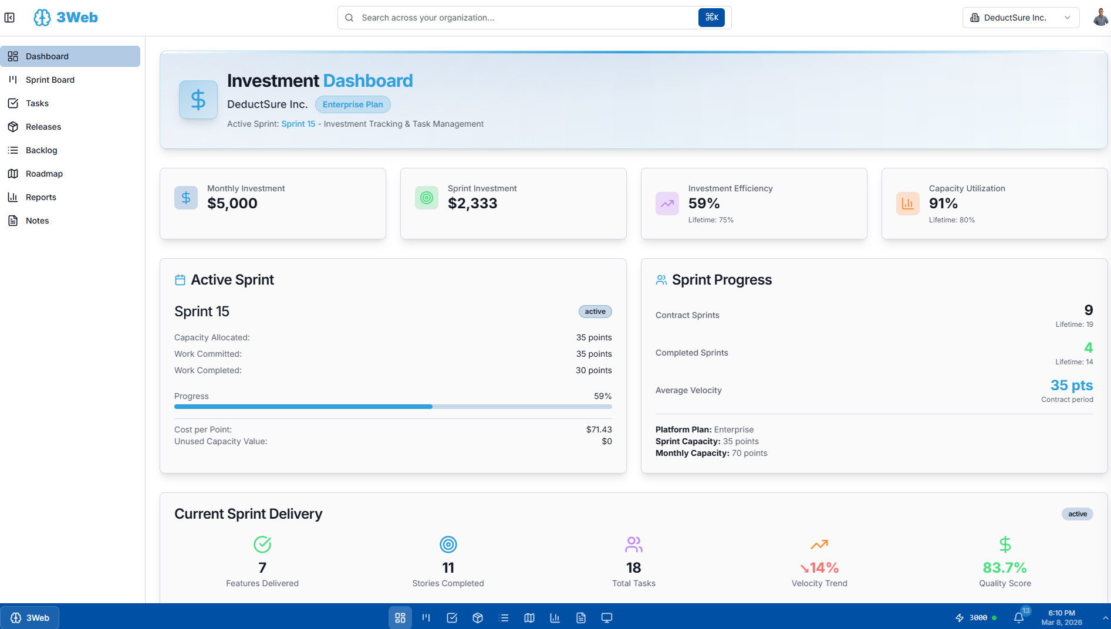Open the Notes document icon in taskbar
1111x629 pixels.
[581, 618]
